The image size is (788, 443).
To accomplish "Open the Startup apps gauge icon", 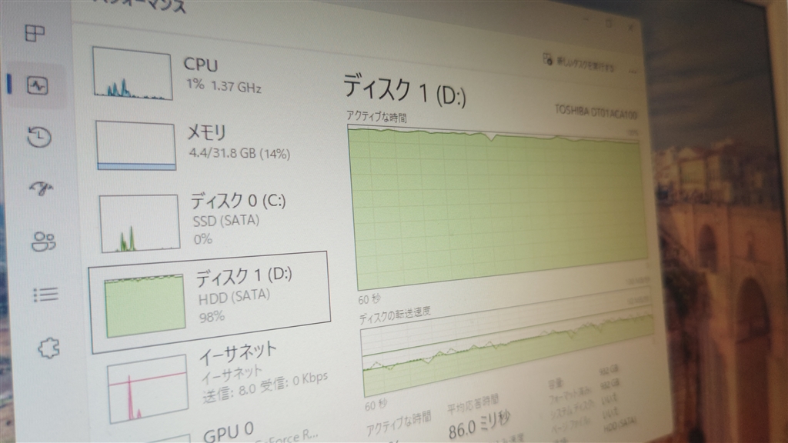I will (42, 189).
